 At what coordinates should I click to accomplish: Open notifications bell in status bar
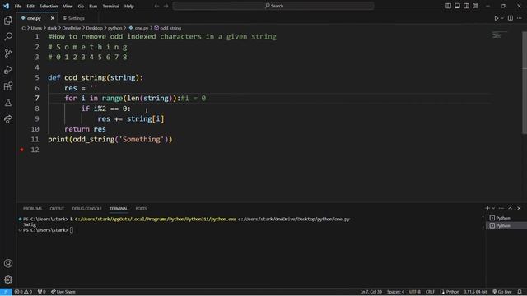tap(520, 292)
